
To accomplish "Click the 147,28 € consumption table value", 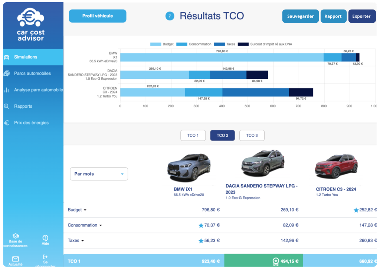I will (368, 225).
